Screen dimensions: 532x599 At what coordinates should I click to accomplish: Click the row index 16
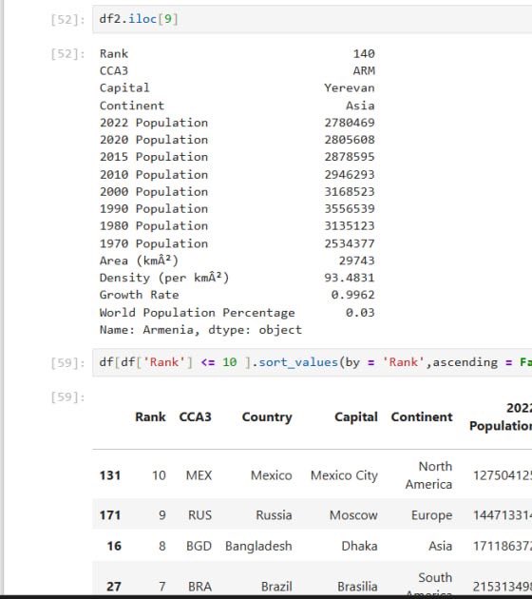coord(114,546)
